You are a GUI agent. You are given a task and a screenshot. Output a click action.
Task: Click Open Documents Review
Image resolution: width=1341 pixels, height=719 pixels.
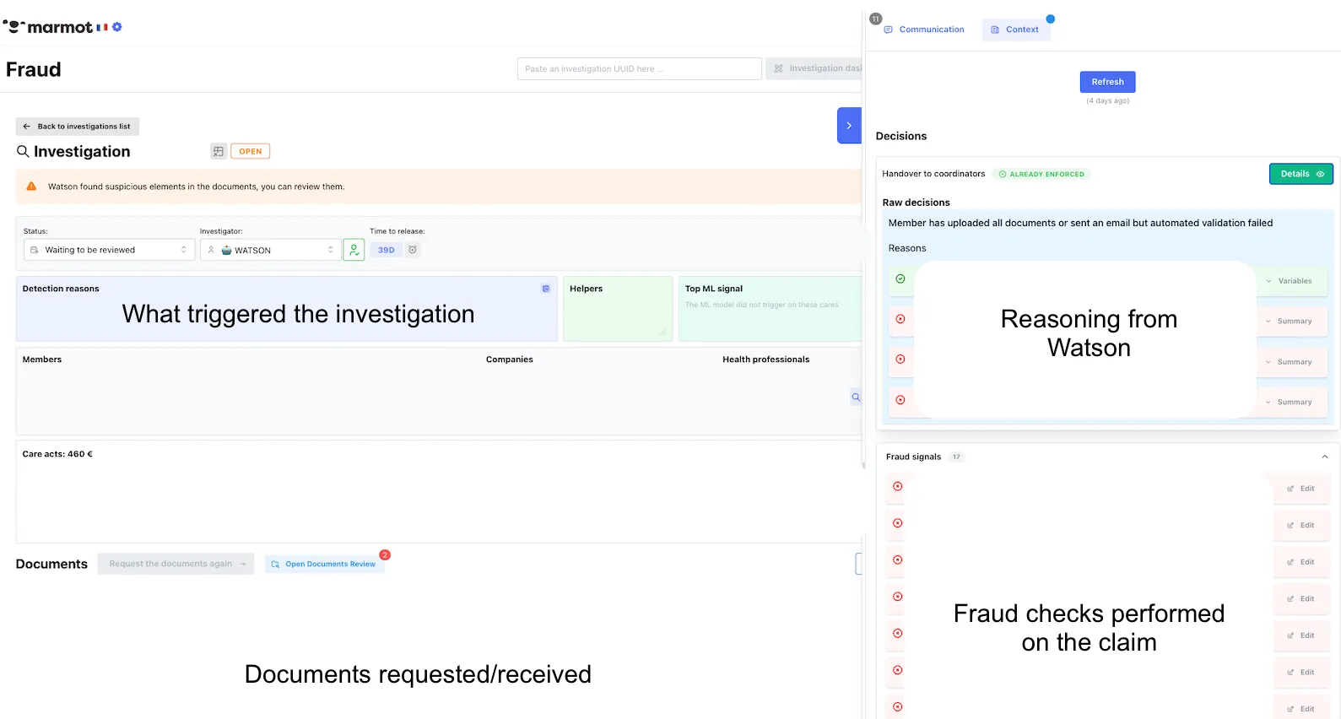(x=325, y=564)
